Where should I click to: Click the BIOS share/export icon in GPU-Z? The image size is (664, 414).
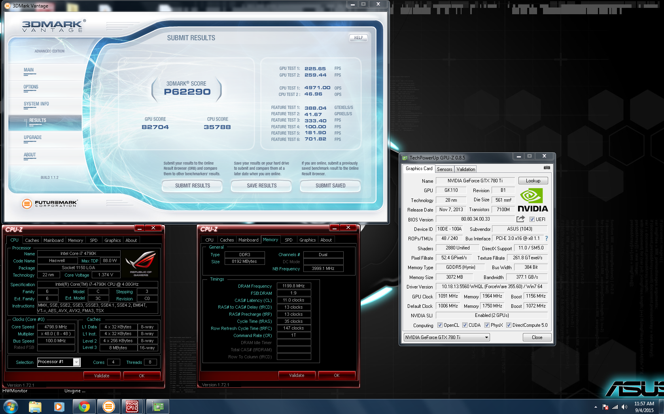[x=520, y=219]
